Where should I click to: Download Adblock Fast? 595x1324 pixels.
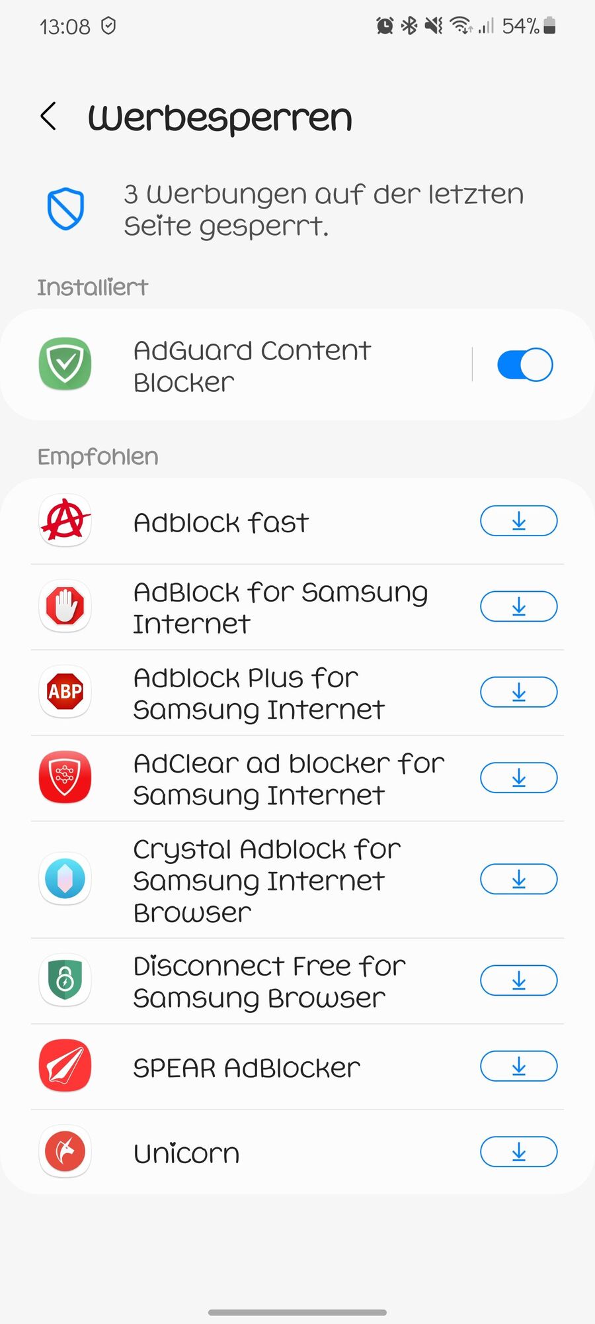518,521
